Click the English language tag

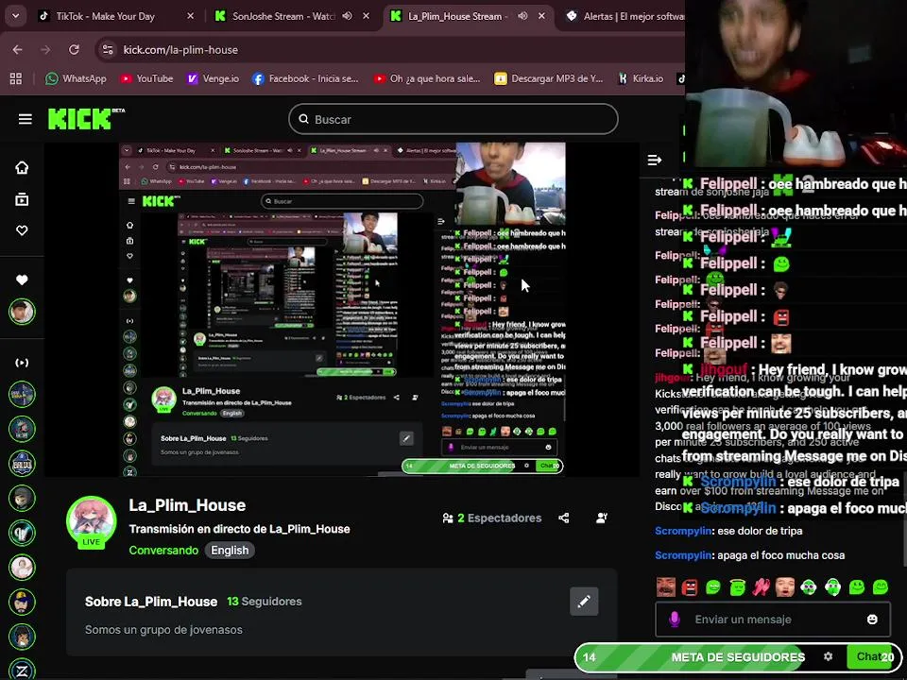(x=230, y=551)
